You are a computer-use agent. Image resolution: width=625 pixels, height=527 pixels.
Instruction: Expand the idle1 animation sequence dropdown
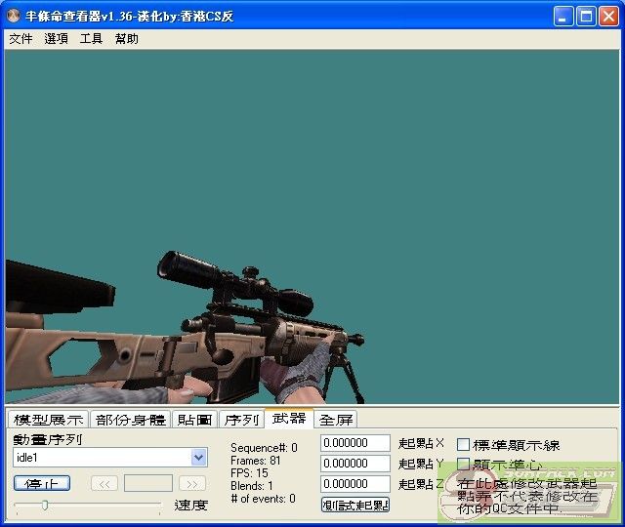tap(199, 458)
